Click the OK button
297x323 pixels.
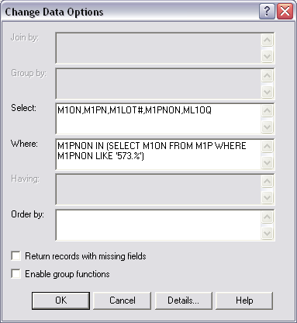[60, 300]
